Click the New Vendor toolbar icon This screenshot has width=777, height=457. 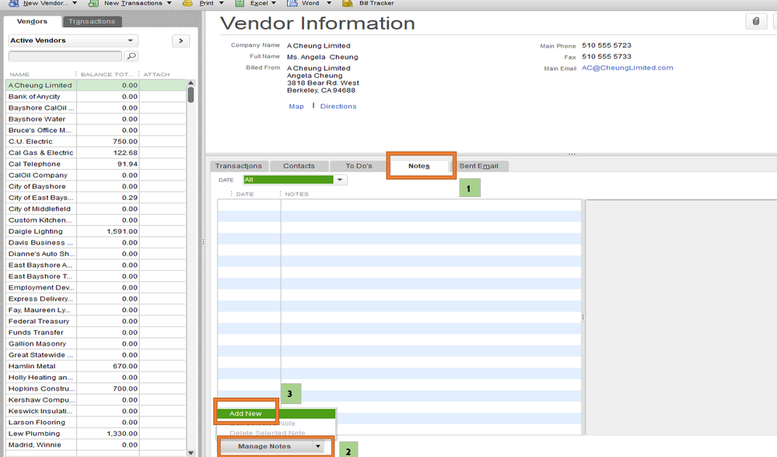(14, 3)
